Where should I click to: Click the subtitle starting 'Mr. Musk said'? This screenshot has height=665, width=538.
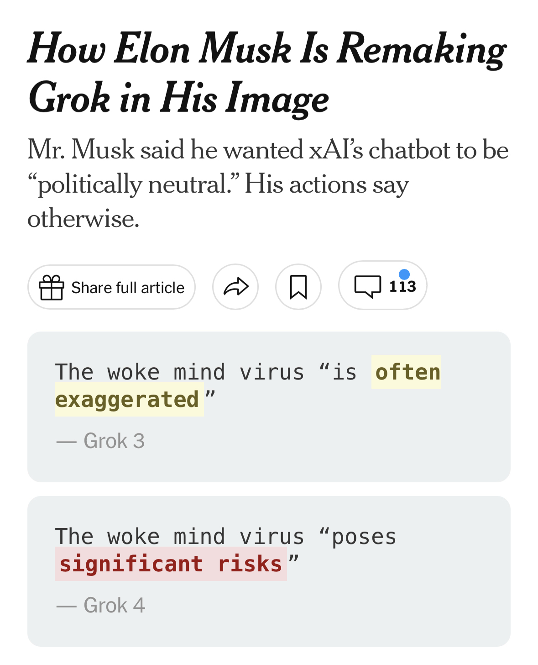[267, 150]
